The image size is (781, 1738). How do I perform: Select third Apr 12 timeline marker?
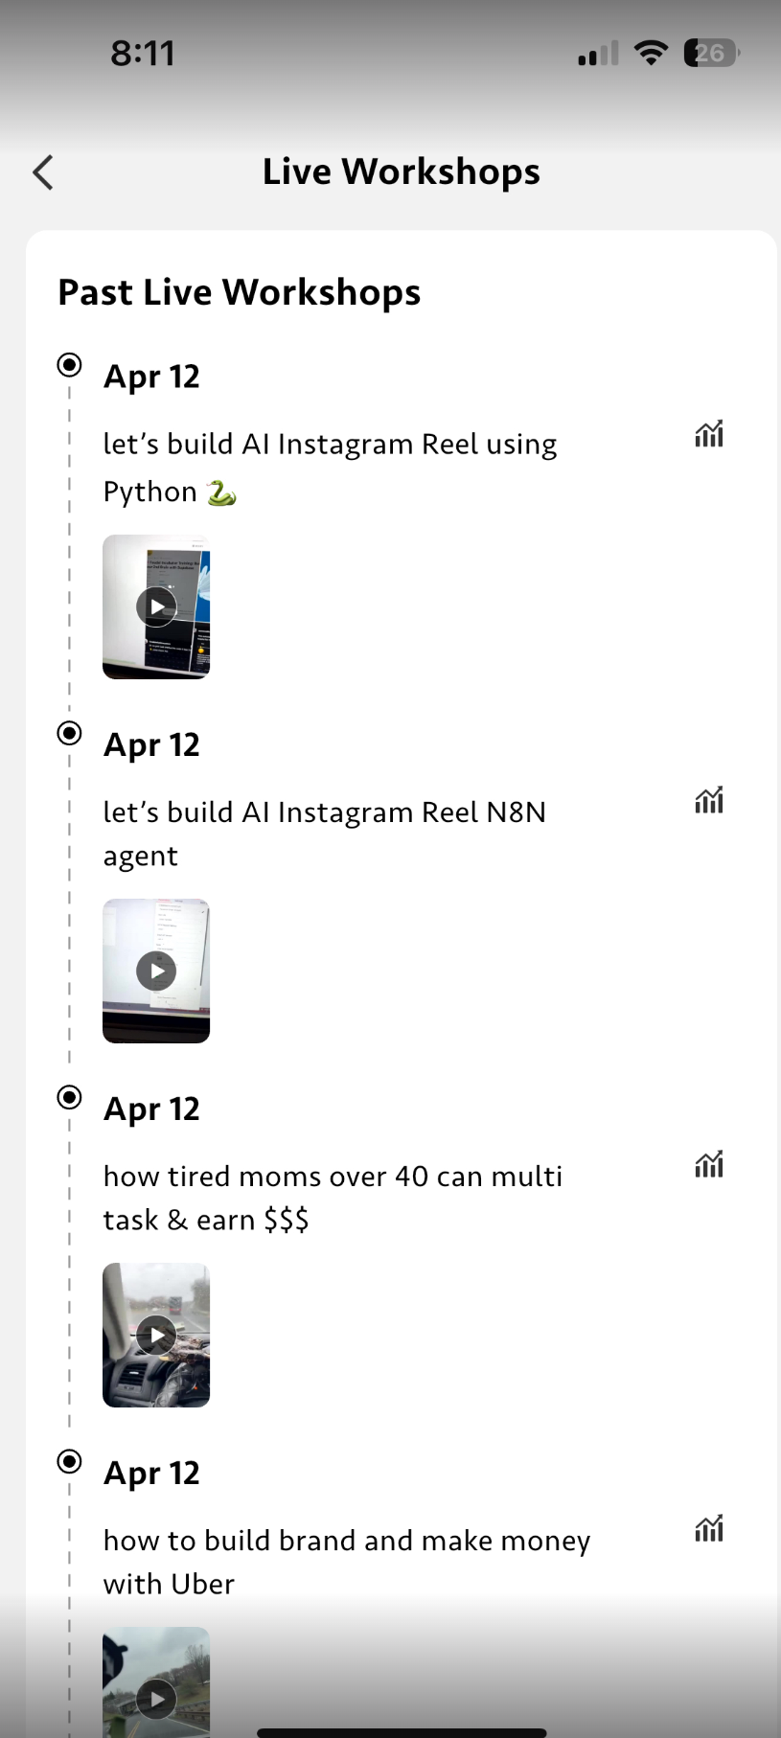[69, 1097]
